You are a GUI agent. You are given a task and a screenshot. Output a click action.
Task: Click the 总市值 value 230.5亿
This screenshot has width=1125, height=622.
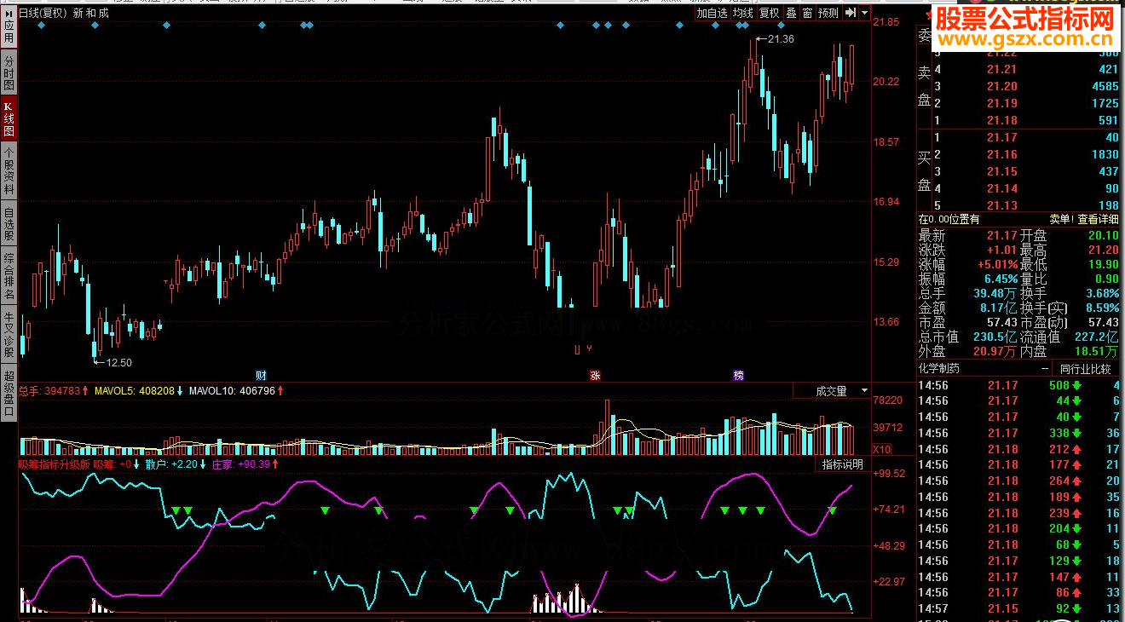(995, 337)
